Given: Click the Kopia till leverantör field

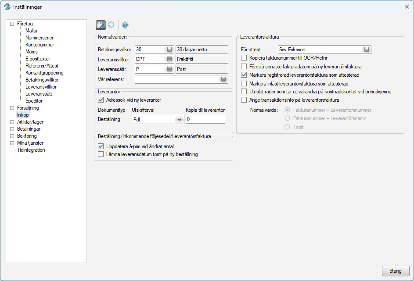Looking at the screenshot, I should pyautogui.click(x=205, y=119).
